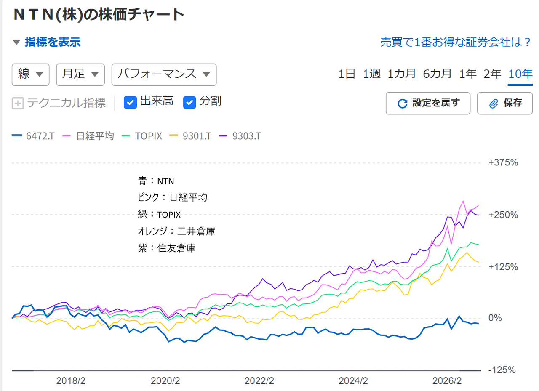This screenshot has height=391, width=539.
Task: Select the 10年 time range
Action: point(520,74)
